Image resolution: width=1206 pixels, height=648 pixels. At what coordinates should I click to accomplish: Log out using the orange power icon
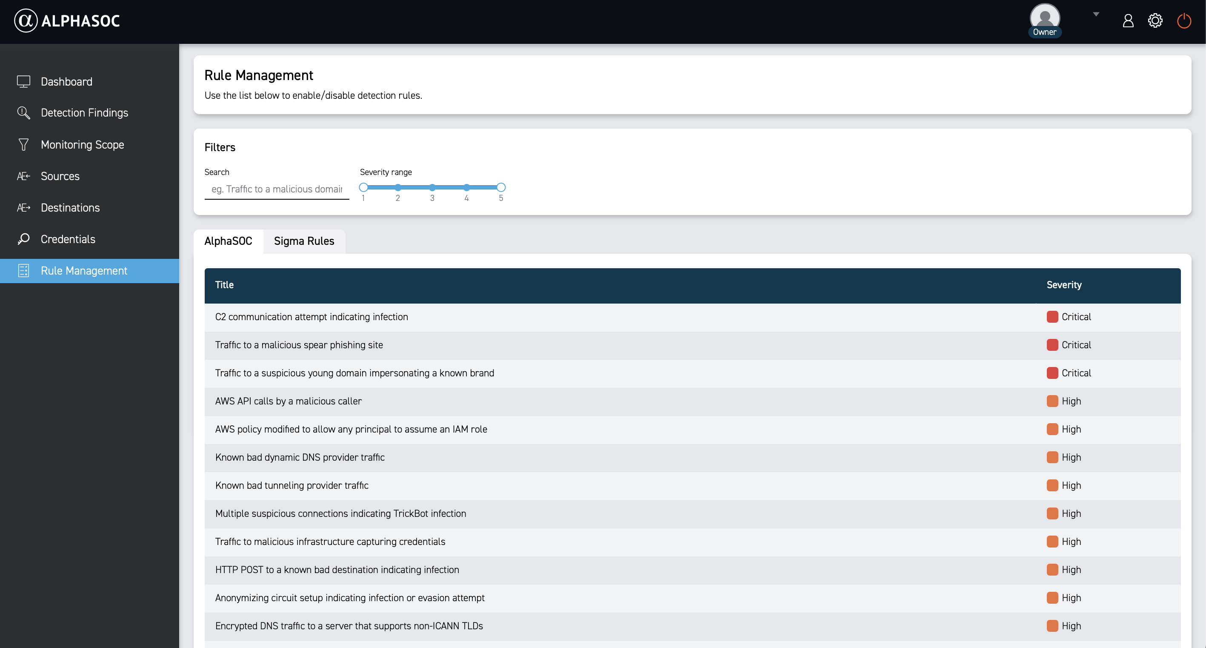click(1183, 20)
